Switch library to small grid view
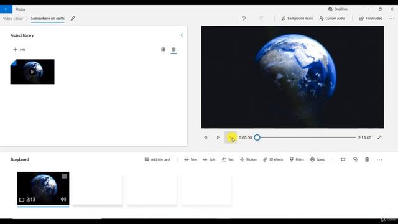 [174, 49]
